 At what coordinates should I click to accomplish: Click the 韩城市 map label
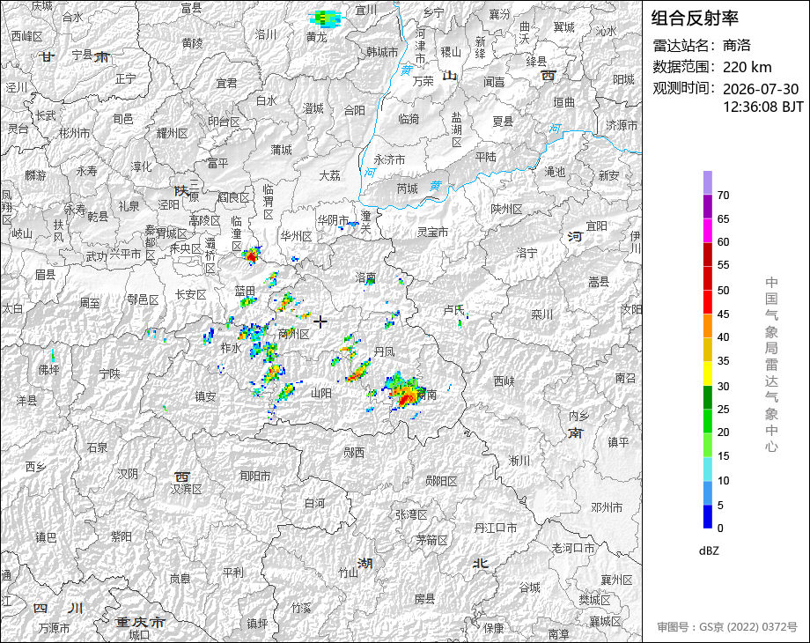pyautogui.click(x=382, y=52)
